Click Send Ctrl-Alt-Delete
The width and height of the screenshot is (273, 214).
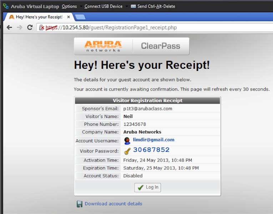pyautogui.click(x=156, y=6)
